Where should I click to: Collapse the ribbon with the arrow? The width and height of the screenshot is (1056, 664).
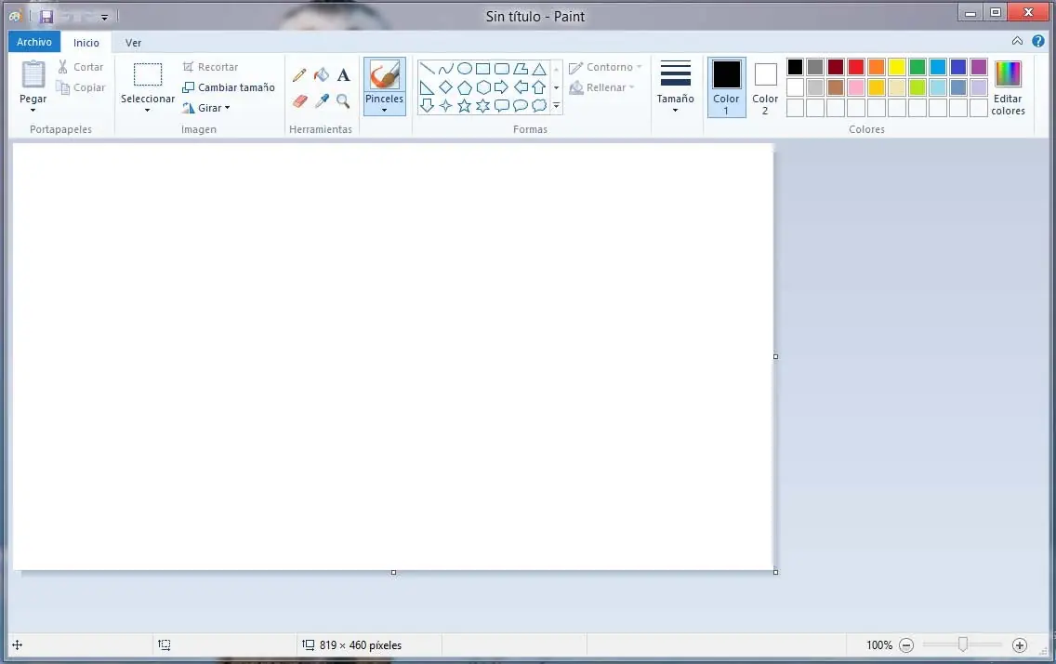(x=1017, y=41)
